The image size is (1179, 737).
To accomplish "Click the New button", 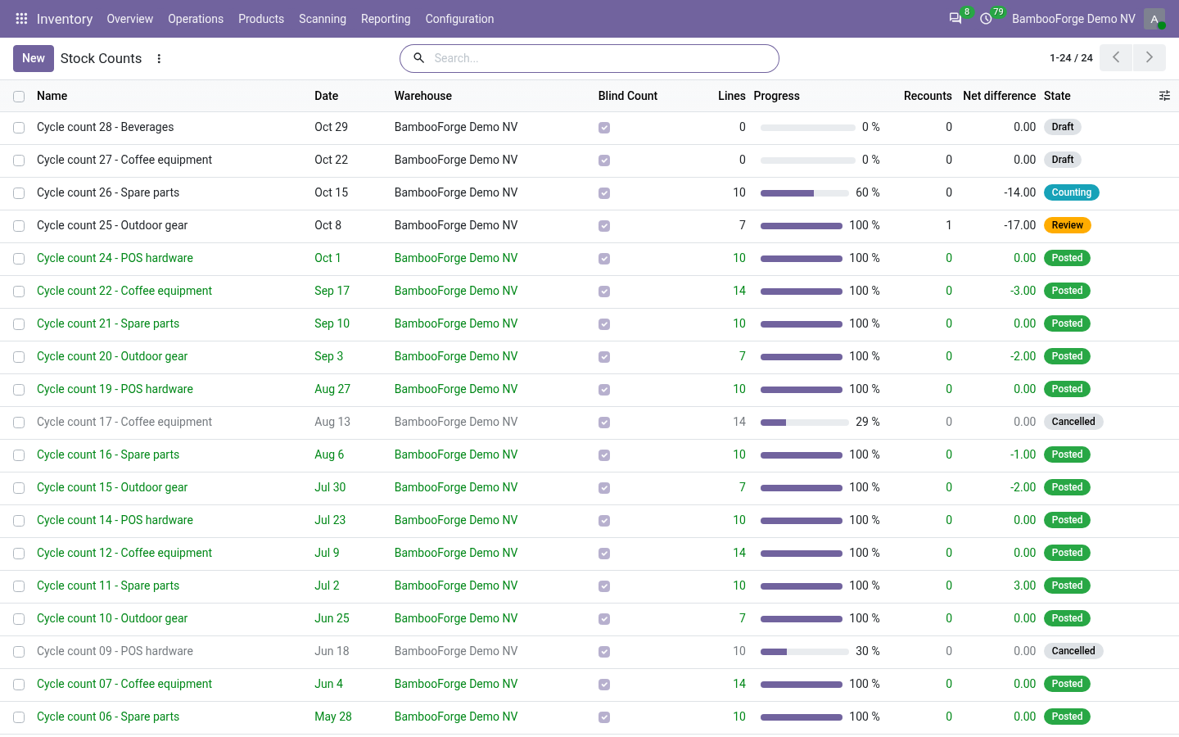I will (34, 58).
